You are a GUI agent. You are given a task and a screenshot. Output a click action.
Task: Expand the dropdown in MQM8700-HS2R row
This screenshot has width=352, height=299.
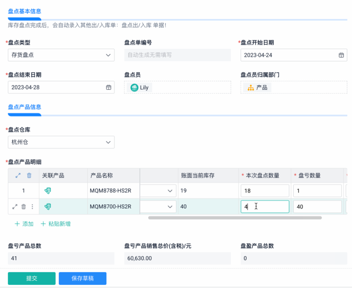click(x=170, y=207)
